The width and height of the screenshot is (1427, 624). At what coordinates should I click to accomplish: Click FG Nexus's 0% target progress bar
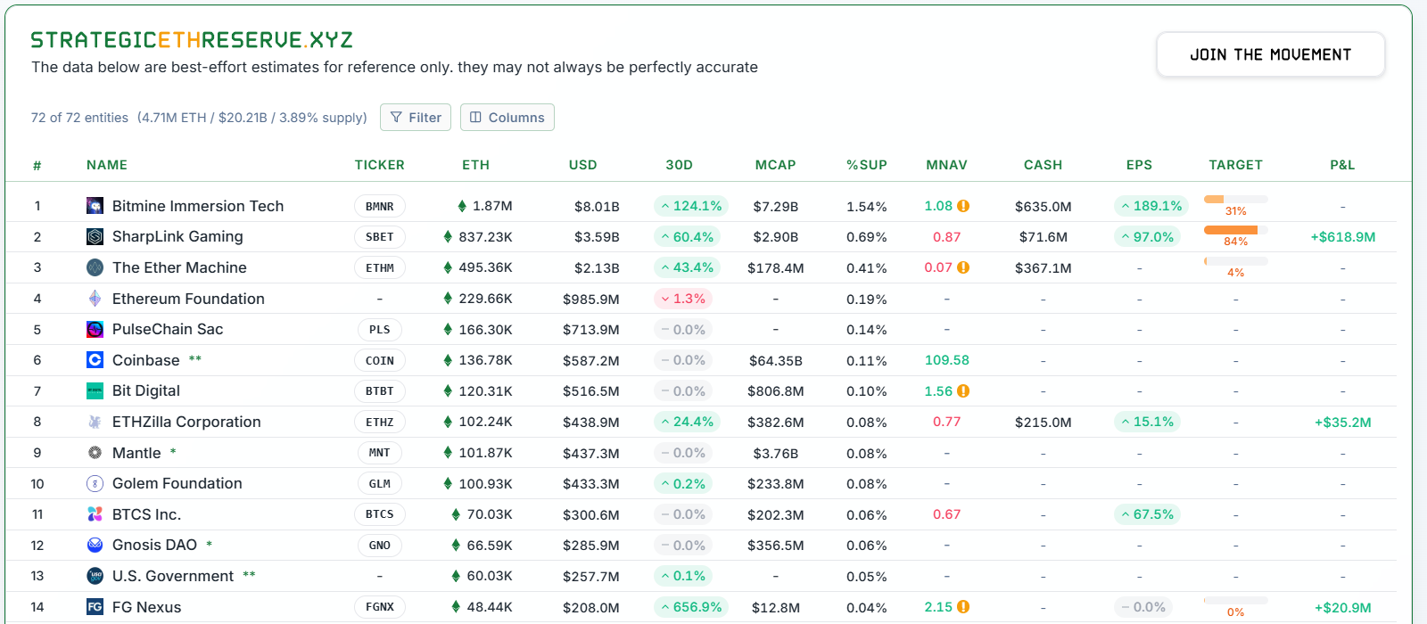point(1236,601)
